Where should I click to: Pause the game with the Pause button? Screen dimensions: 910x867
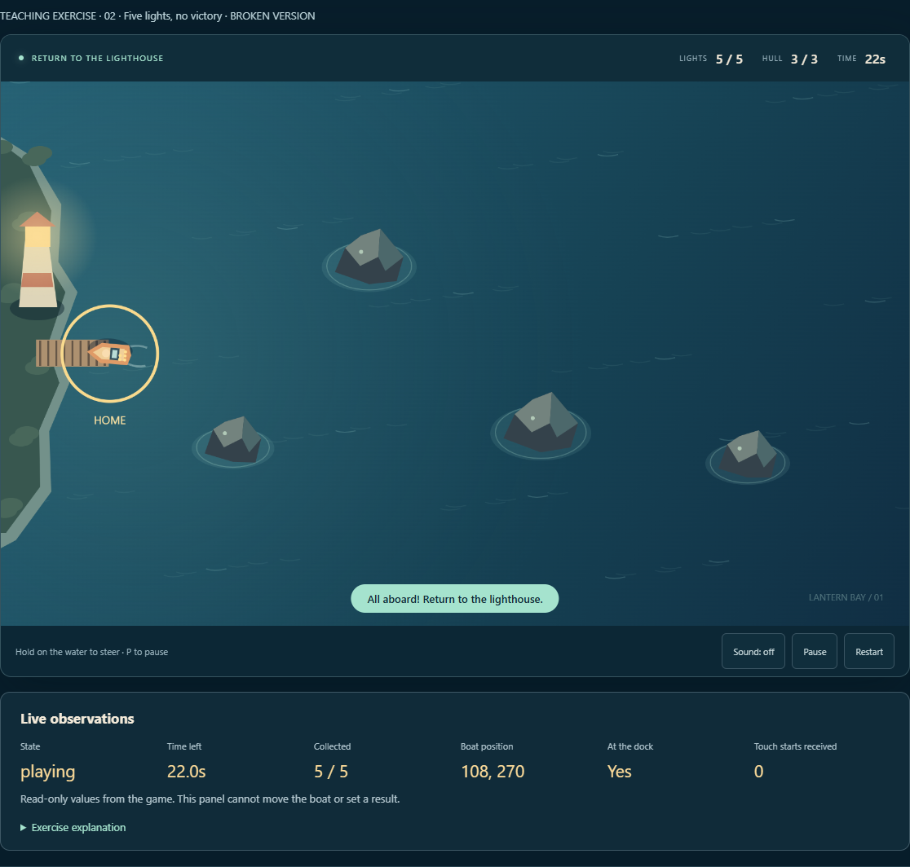(815, 651)
